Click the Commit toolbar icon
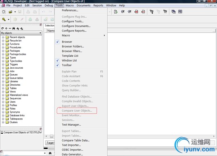The width and height of the screenshot is (217, 156). point(30,19)
